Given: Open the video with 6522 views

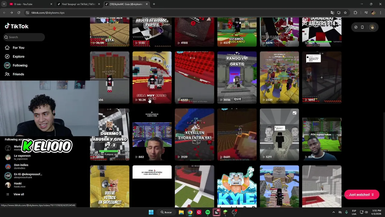Looking at the screenshot, I should pos(194,77).
